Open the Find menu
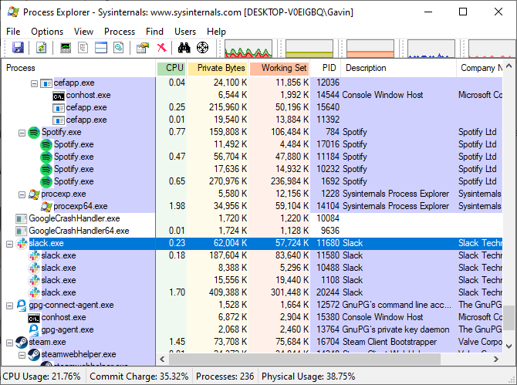 (154, 32)
